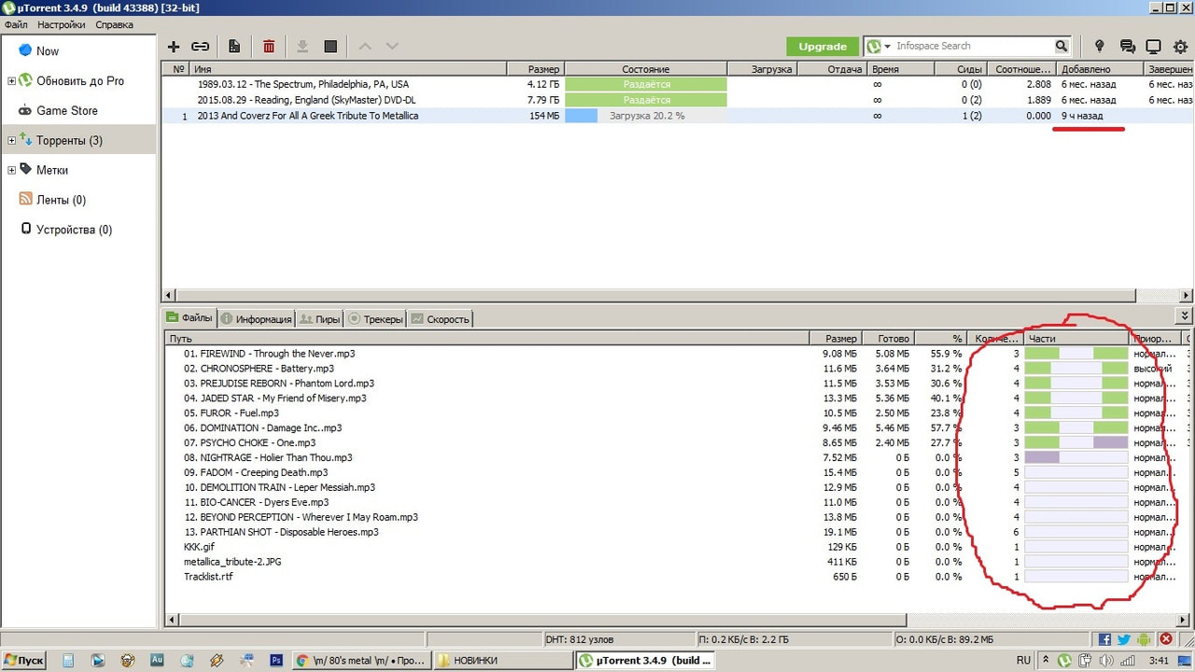Image resolution: width=1195 pixels, height=672 pixels.
Task: Open search provider dropdown arrow
Action: (887, 46)
